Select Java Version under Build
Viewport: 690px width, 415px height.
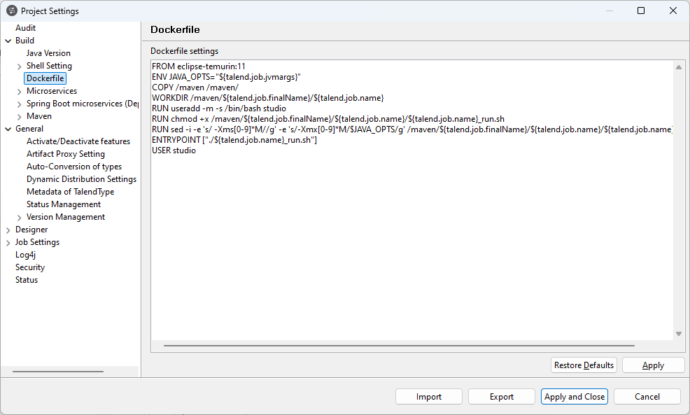coord(48,52)
